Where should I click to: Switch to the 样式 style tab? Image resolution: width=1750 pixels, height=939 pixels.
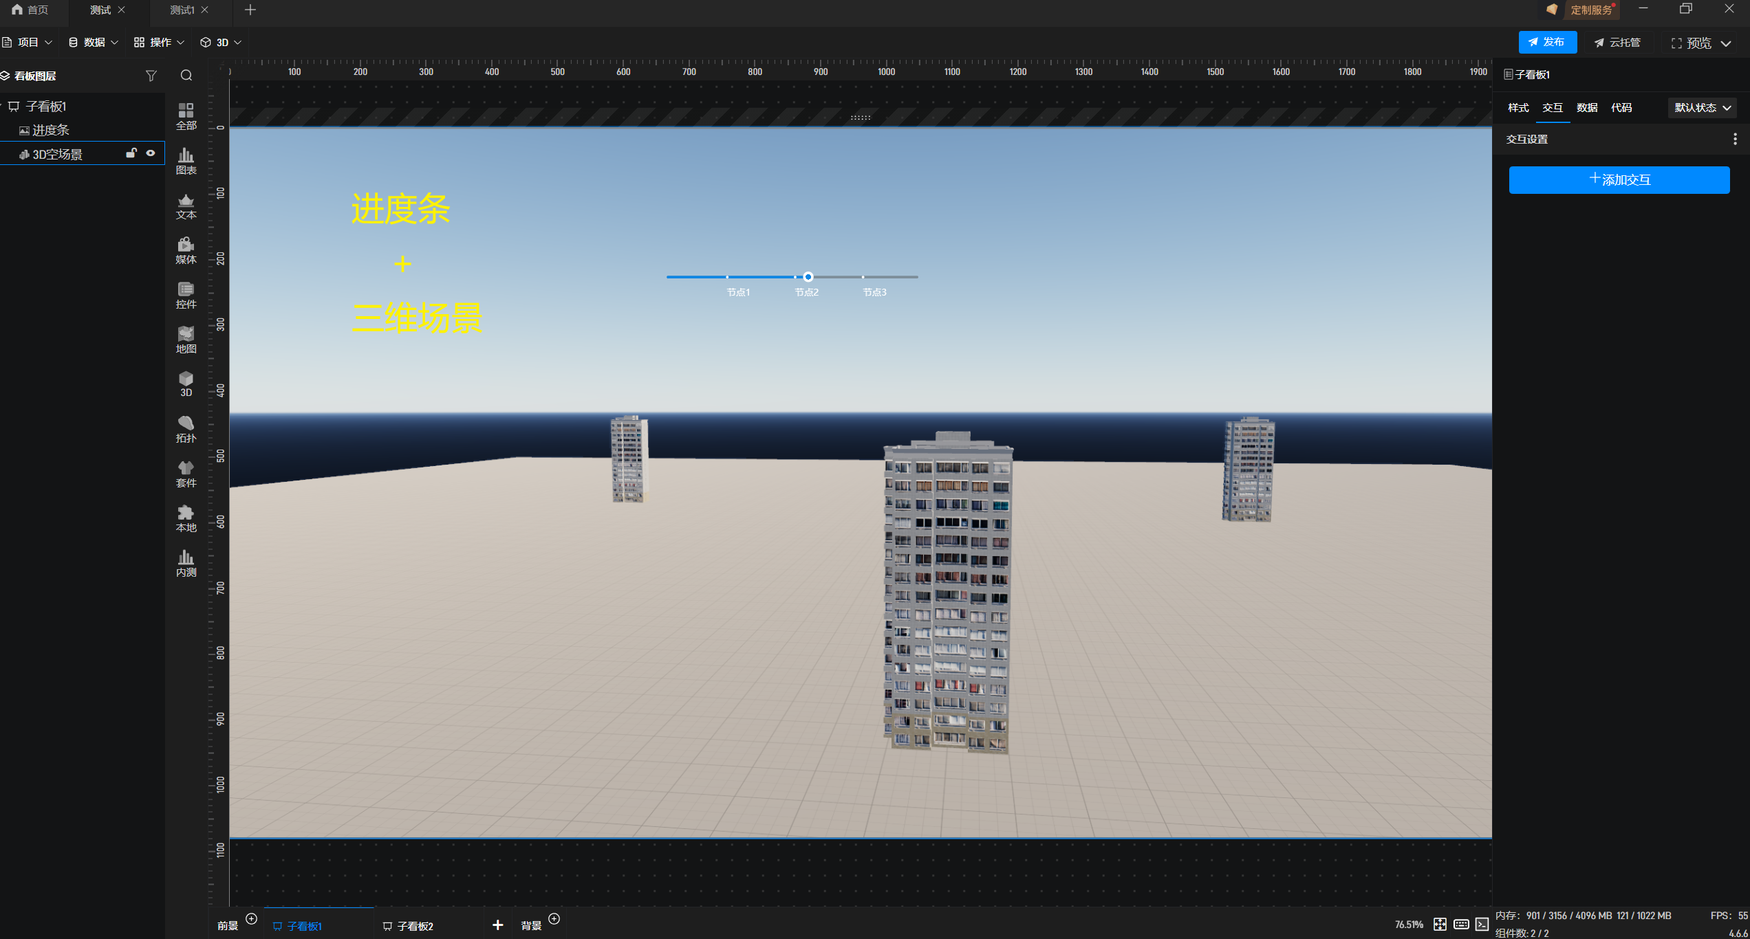click(1517, 108)
